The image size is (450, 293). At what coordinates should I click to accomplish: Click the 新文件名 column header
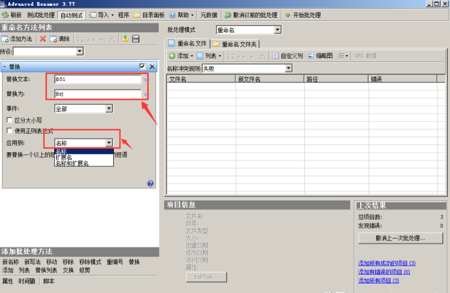(x=270, y=79)
